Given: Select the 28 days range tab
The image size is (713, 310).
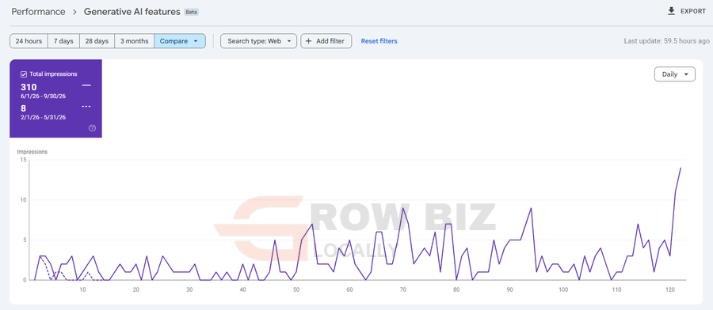Looking at the screenshot, I should pyautogui.click(x=97, y=41).
